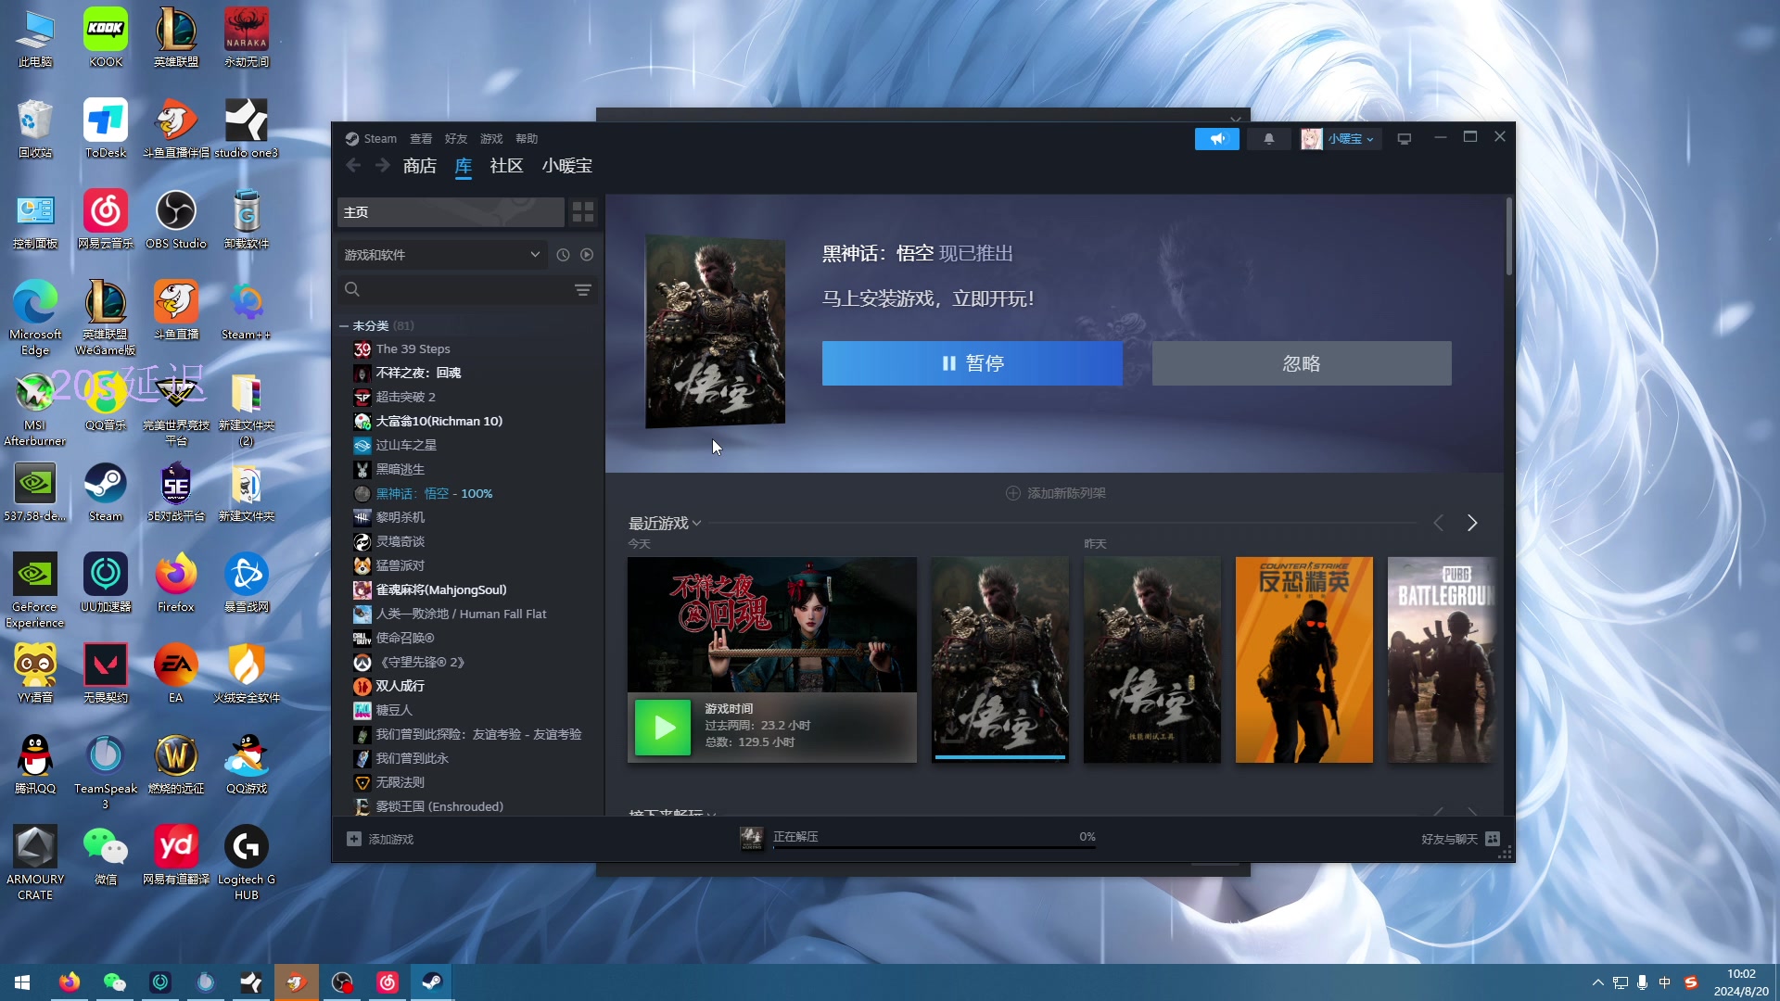Viewport: 1780px width, 1001px height.
Task: Open the 游戏 menu
Action: click(491, 139)
